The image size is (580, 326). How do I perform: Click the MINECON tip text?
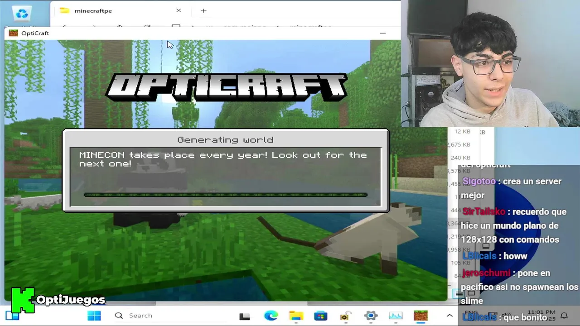click(x=223, y=159)
